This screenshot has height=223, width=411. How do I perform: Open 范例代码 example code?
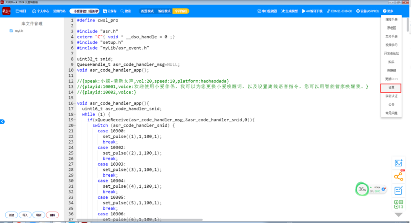(59, 11)
